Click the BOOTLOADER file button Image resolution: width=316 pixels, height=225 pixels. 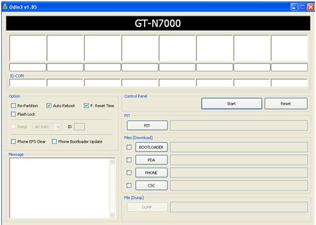coord(152,147)
